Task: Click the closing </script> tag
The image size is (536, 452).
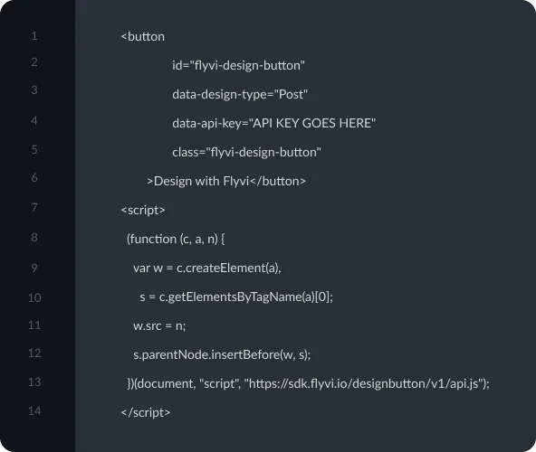Action: click(145, 413)
